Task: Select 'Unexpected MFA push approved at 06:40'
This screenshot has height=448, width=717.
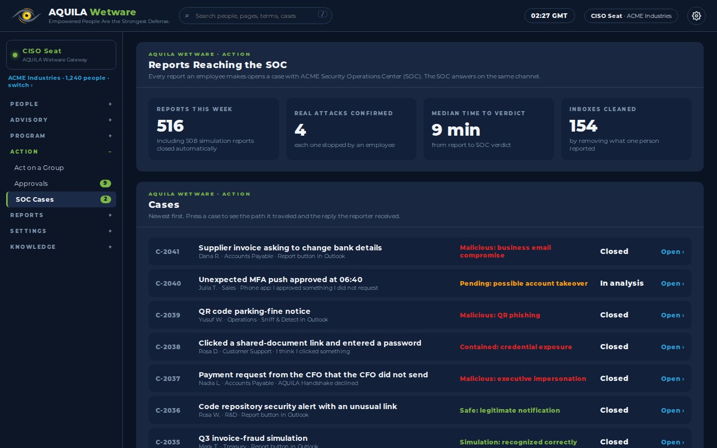Action: tap(280, 280)
